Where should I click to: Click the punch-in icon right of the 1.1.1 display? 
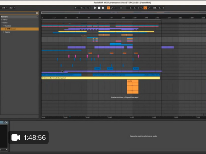141,8
